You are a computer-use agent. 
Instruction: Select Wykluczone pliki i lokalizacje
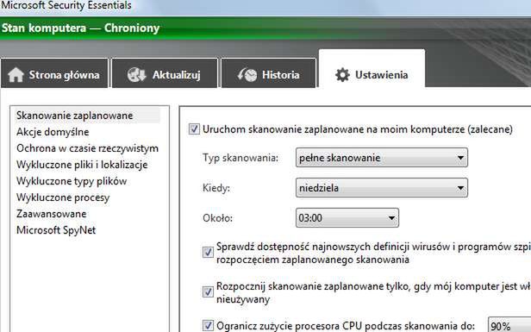pyautogui.click(x=82, y=165)
